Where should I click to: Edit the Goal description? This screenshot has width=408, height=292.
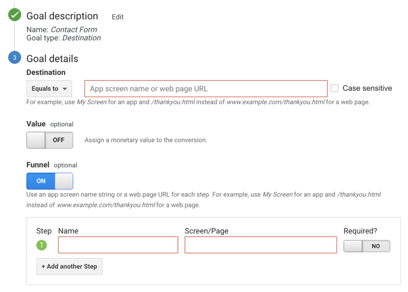(x=118, y=17)
